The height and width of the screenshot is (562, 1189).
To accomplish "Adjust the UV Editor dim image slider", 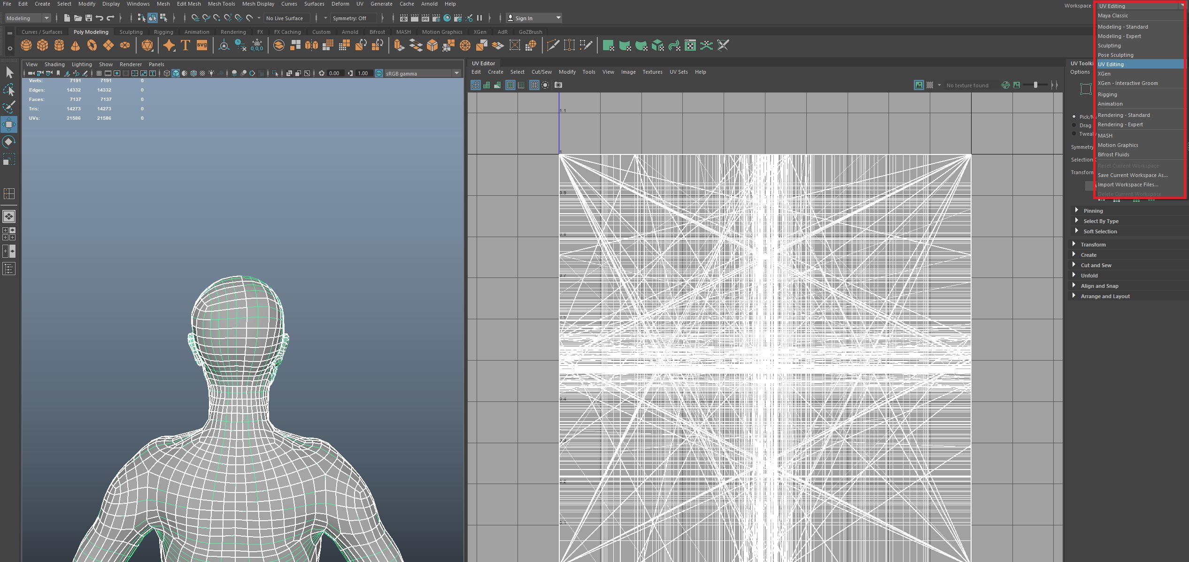I will (1035, 85).
